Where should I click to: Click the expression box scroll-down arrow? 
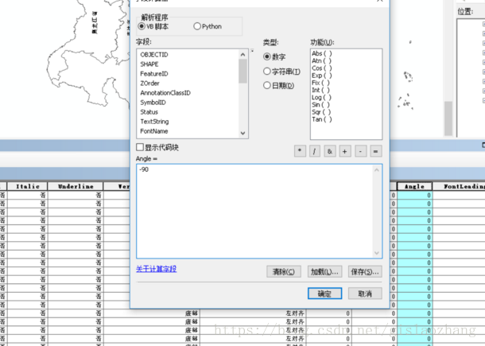(x=376, y=253)
